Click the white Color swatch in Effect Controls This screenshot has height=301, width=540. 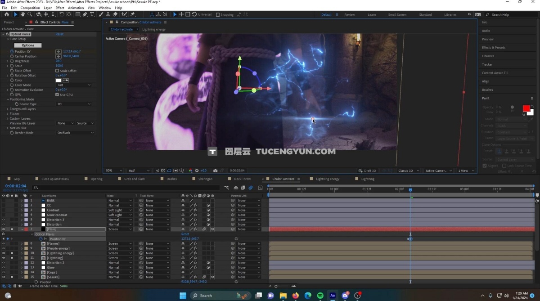coord(58,80)
